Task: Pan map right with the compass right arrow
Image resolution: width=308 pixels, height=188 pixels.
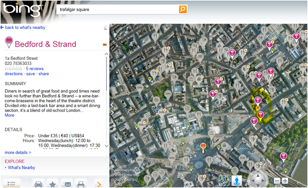Action: 263,180
